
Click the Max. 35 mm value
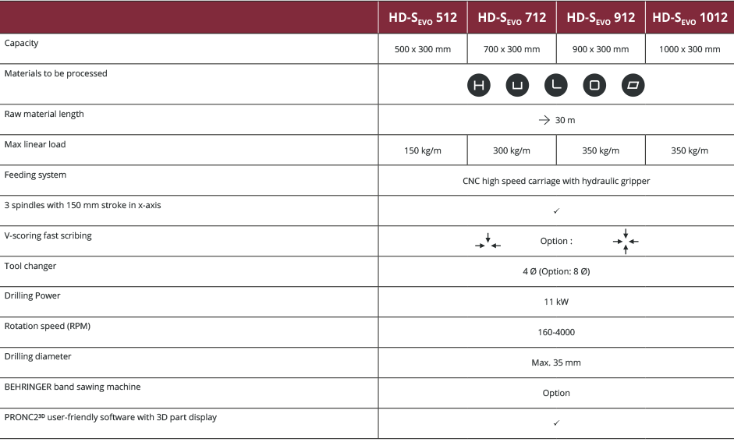pyautogui.click(x=556, y=363)
